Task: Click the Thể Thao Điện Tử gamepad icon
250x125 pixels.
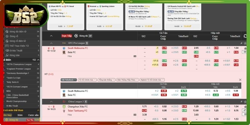Action: 7,46
